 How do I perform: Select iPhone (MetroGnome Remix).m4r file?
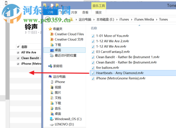121,78
